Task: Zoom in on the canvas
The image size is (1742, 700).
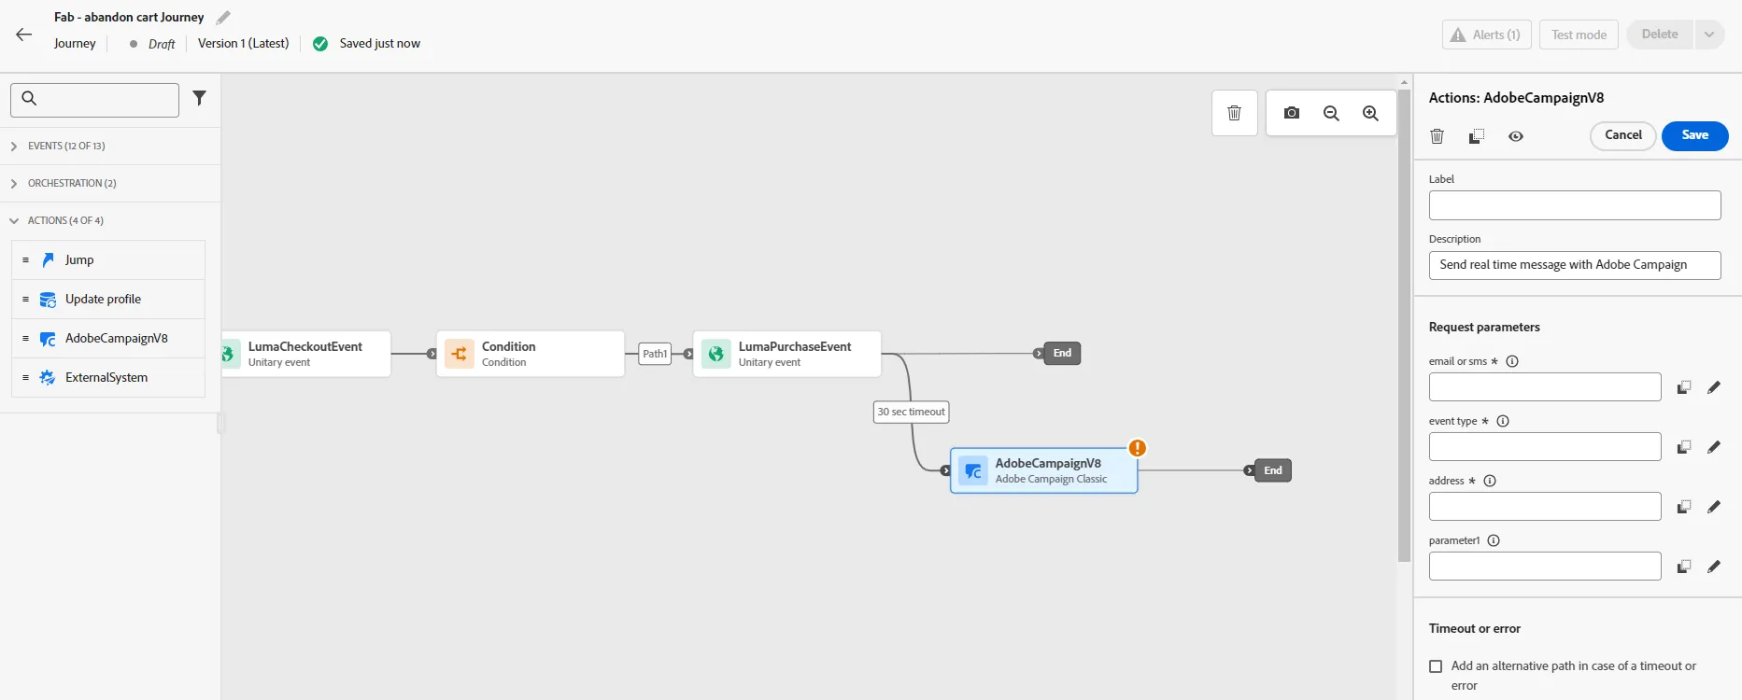Action: [x=1370, y=113]
